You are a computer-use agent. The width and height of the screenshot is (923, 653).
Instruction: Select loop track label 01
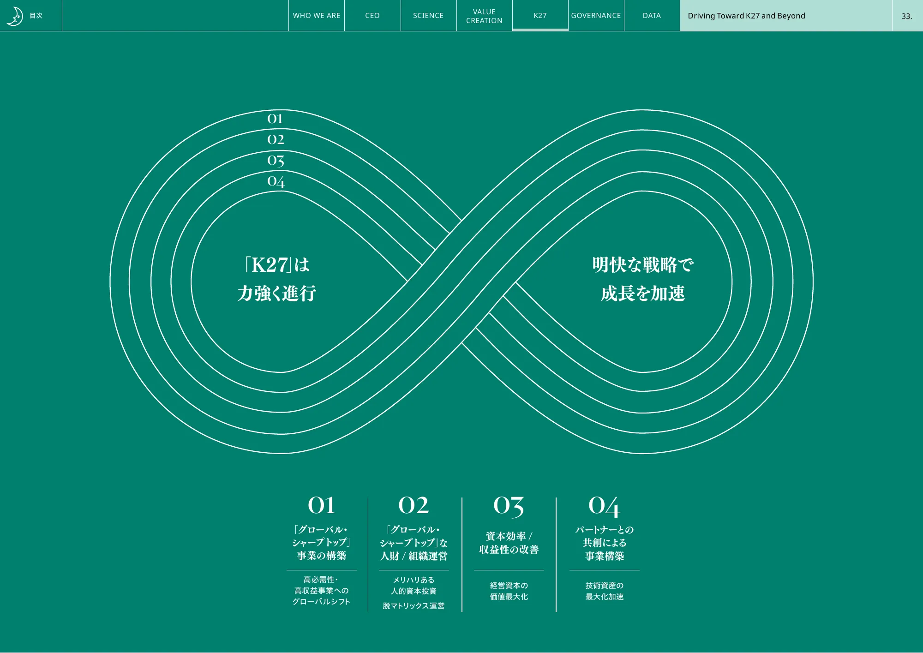point(276,120)
